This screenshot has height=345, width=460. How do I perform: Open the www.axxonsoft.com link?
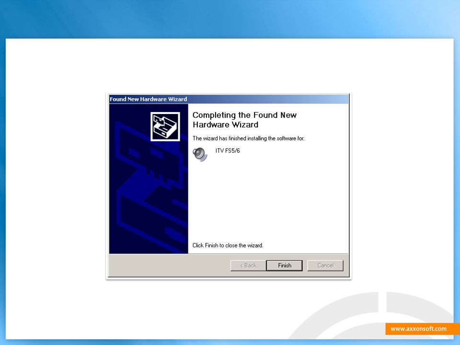click(x=419, y=329)
